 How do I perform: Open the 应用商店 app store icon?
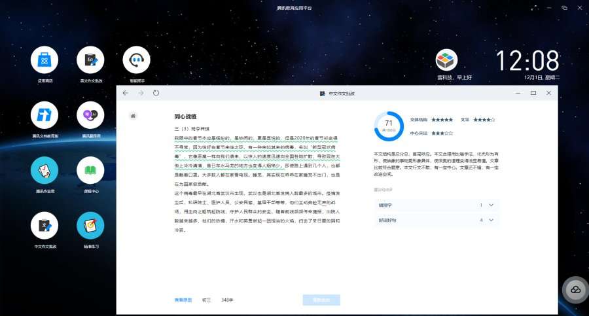45,61
